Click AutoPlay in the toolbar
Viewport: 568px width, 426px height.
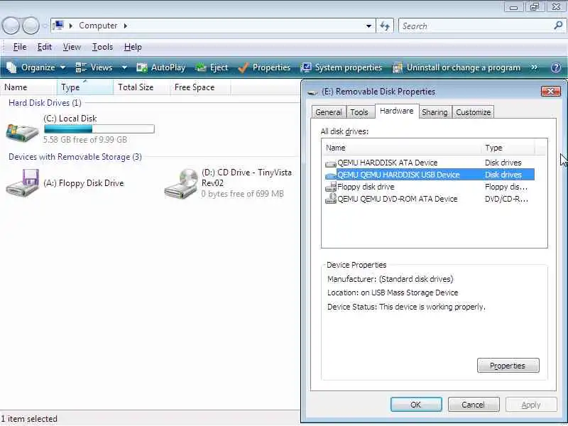point(161,67)
